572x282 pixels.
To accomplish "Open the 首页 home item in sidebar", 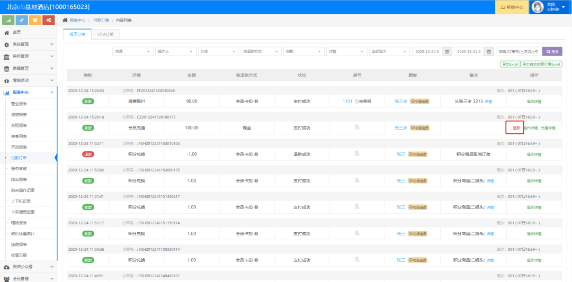I will click(x=29, y=32).
